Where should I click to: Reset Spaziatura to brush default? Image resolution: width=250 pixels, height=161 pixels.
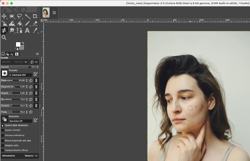click(x=31, y=100)
